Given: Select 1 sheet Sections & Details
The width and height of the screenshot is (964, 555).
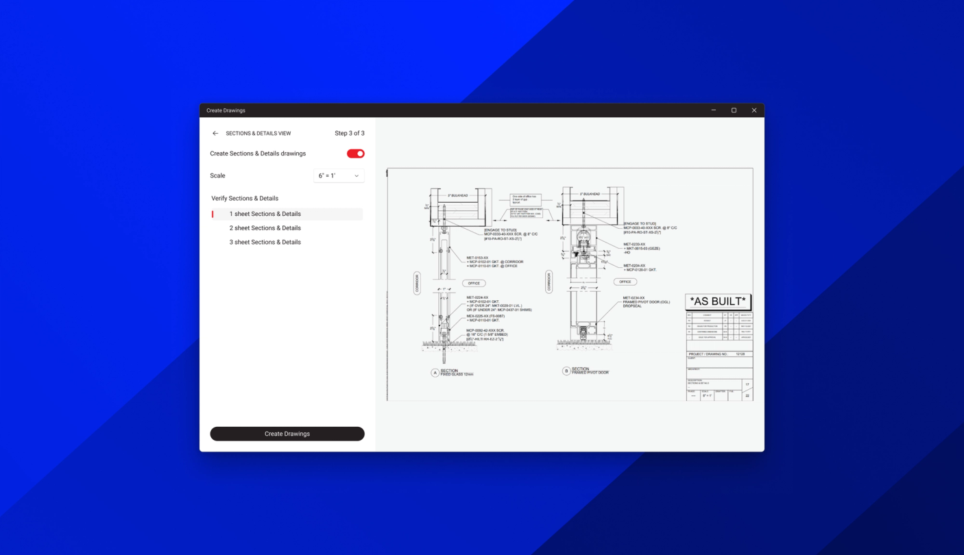Looking at the screenshot, I should [x=287, y=214].
